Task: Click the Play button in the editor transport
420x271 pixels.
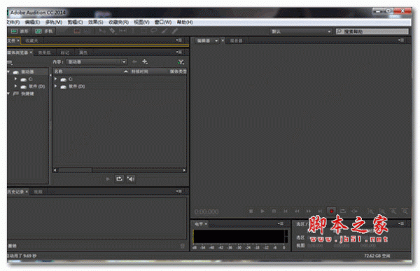Action: pos(262,211)
